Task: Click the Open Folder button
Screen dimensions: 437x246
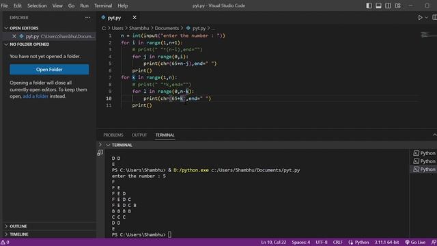Action: coord(49,70)
